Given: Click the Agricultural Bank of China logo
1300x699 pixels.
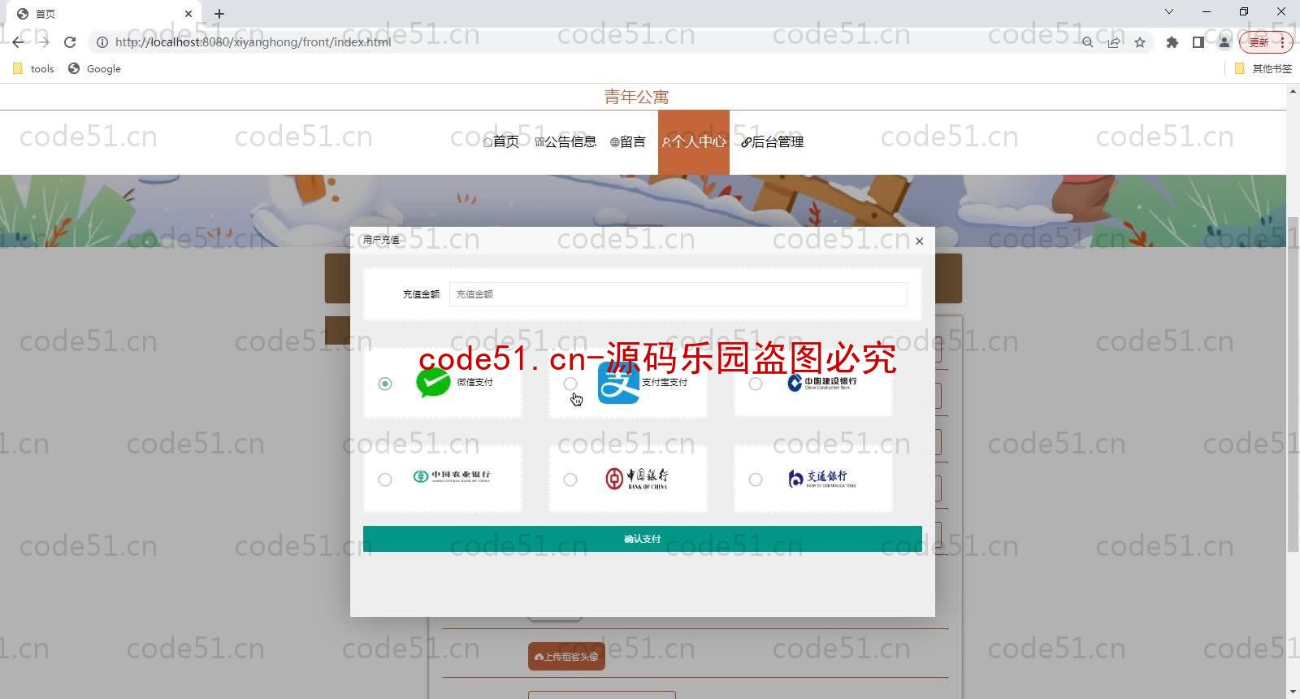Looking at the screenshot, I should 452,476.
